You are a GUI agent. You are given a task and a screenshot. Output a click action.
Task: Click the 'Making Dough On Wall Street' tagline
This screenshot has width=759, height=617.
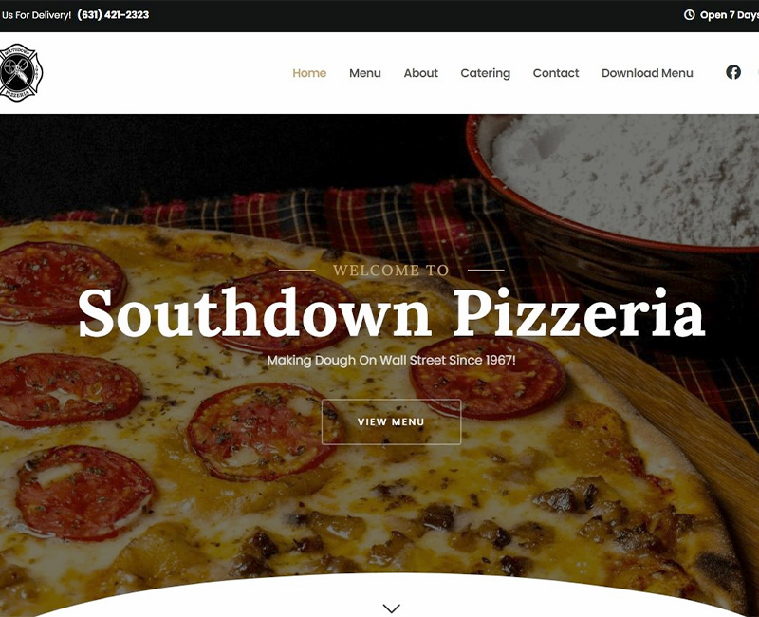[x=391, y=361]
